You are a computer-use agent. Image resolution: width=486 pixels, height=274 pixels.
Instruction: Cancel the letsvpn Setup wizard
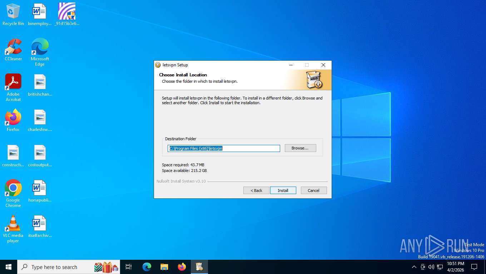point(314,191)
